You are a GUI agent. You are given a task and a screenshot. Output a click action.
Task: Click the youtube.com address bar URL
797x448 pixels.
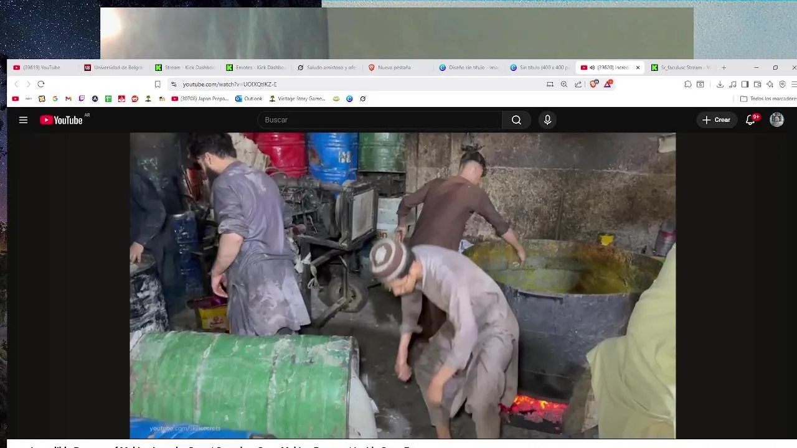[230, 84]
